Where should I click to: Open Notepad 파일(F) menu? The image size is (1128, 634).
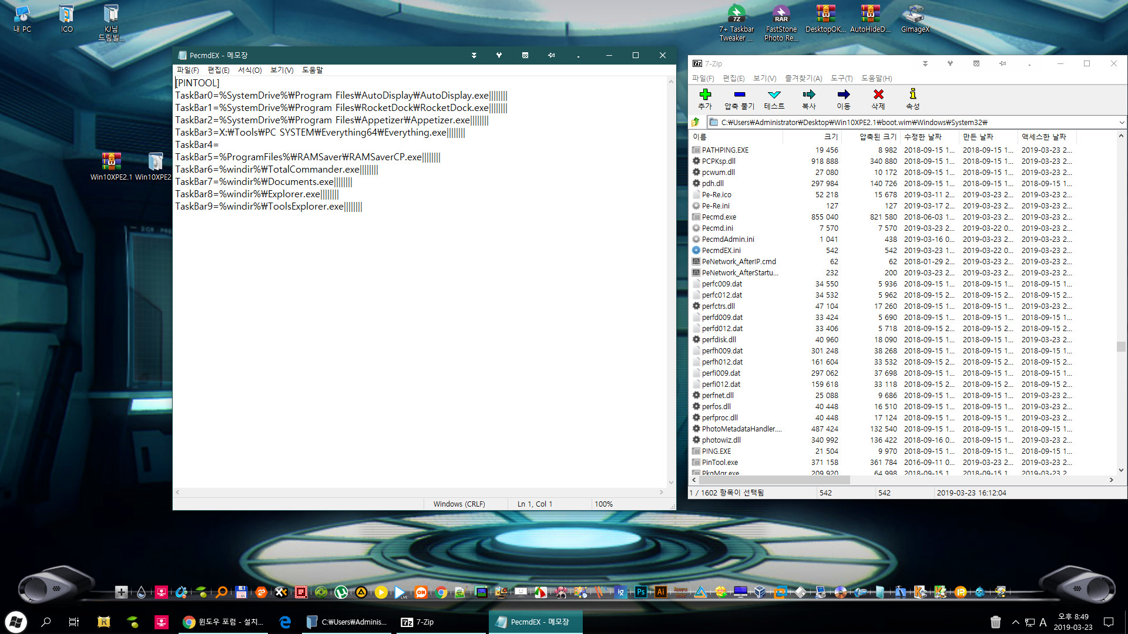coord(187,70)
